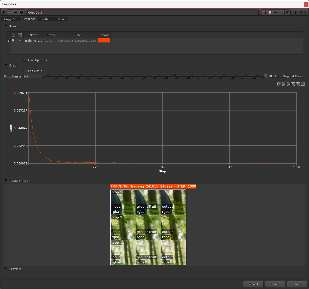Enable the Live Updates checkbox
This screenshot has width=309, height=289.
(25, 60)
